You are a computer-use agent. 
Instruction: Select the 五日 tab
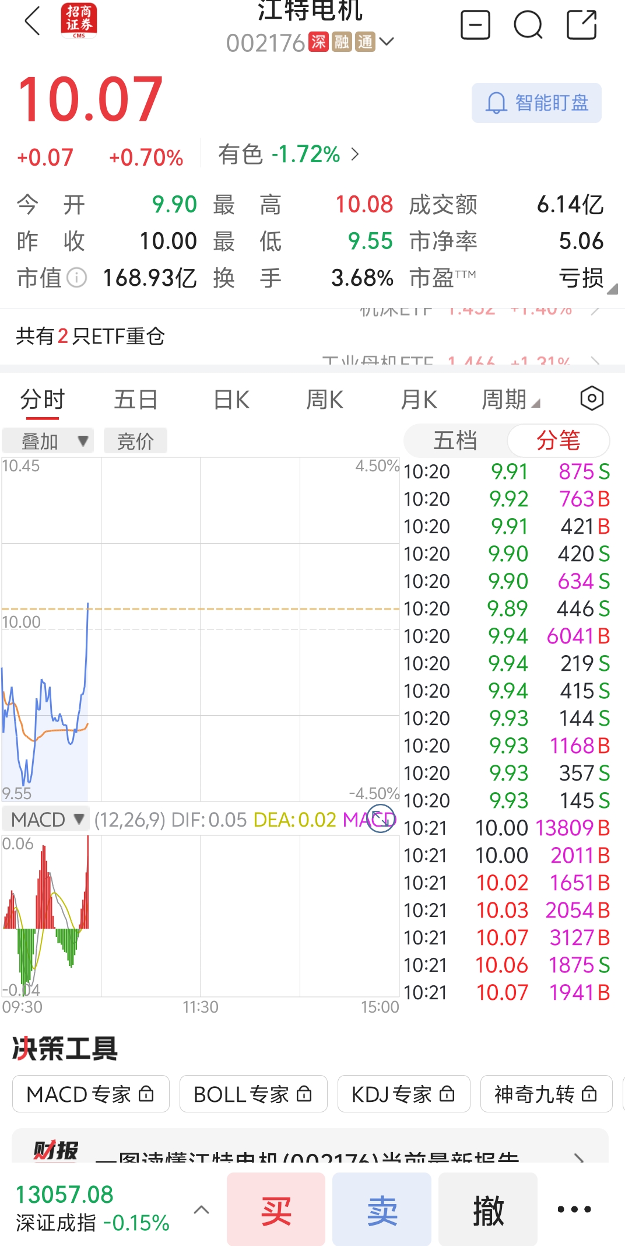pos(136,400)
